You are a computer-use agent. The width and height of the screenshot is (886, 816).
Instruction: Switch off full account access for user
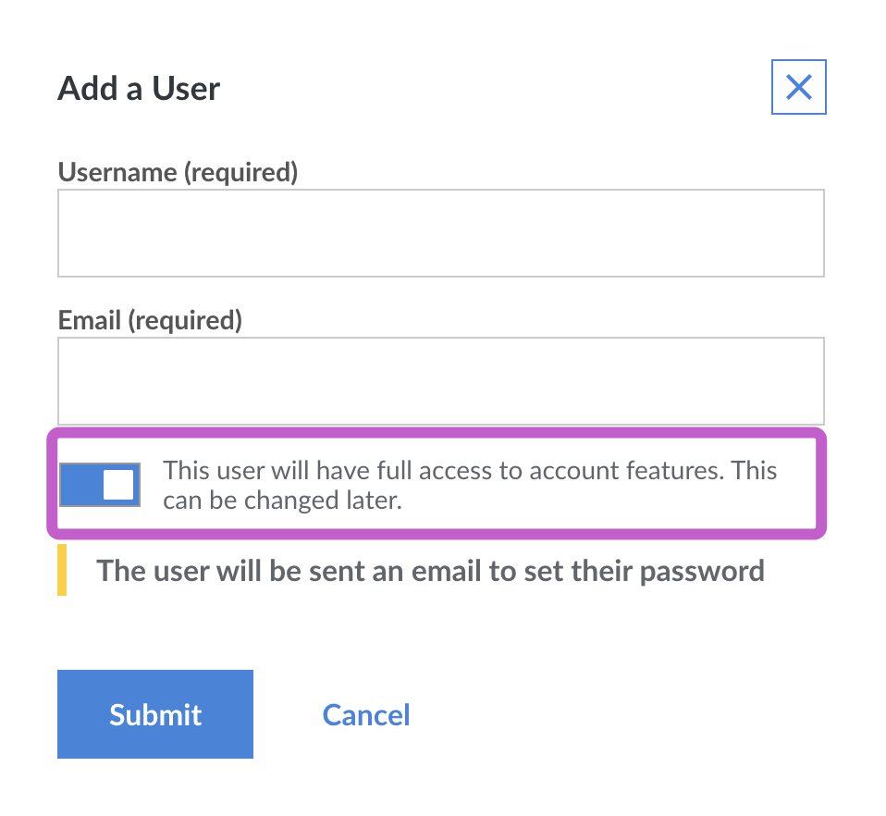[x=100, y=485]
